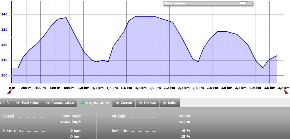Image resolution: width=290 pixels, height=139 pixels.
Task: Click the 140 label on altitude axis
Action: coord(5,15)
